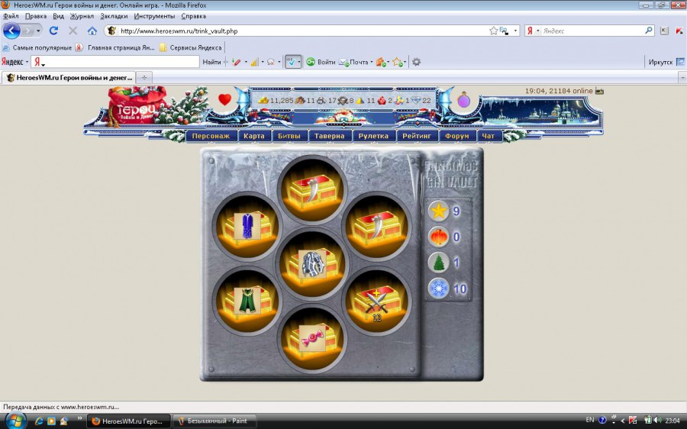This screenshot has width=687, height=429.
Task: Open the Чат game menu
Action: (489, 136)
